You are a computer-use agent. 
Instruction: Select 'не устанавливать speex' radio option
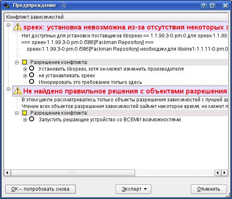tap(32, 75)
